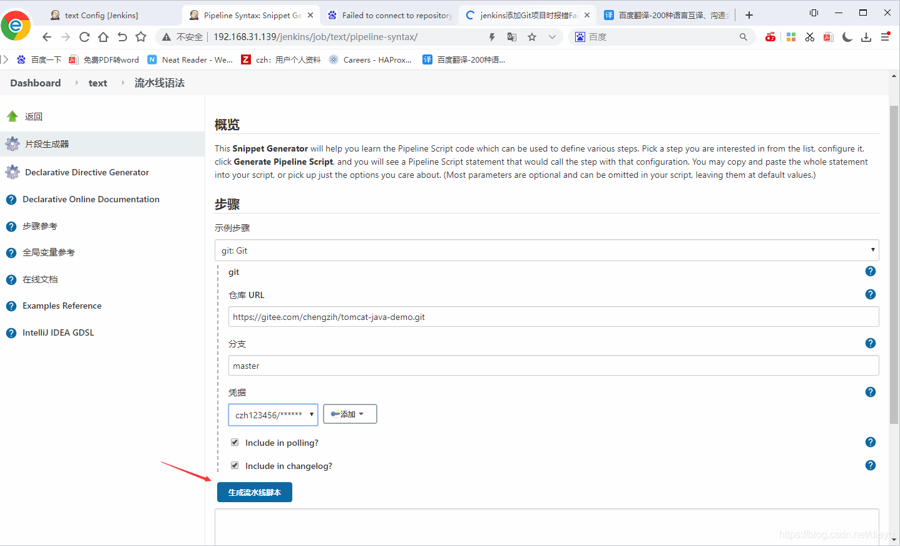Open the 步骤参考 link
Screen dimensions: 900x546
pos(40,226)
